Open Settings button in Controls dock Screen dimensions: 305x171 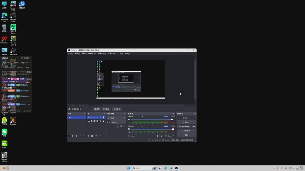[x=186, y=135]
